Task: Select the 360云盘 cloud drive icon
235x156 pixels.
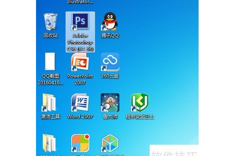Action: coord(110,62)
